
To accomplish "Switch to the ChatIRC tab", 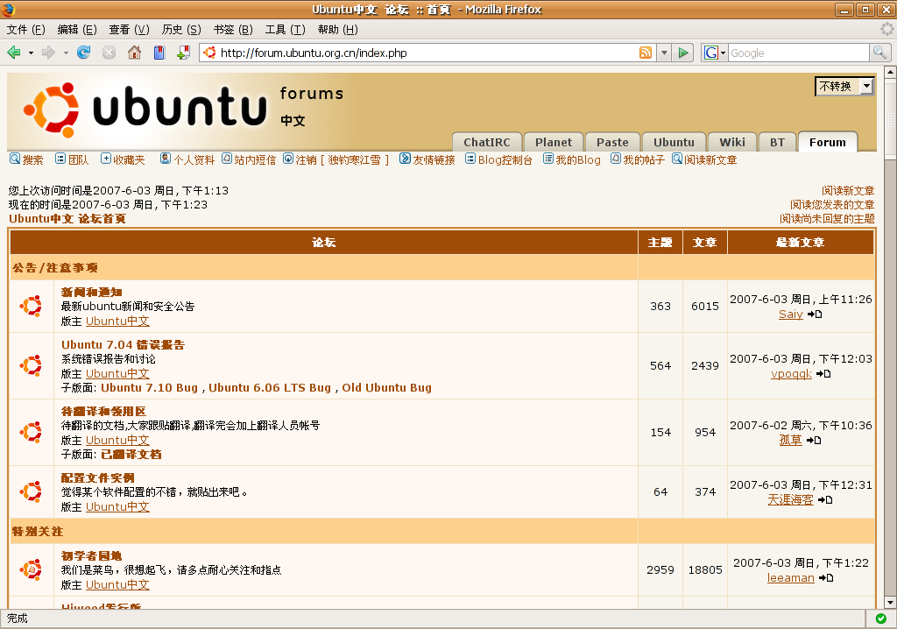I will (487, 142).
